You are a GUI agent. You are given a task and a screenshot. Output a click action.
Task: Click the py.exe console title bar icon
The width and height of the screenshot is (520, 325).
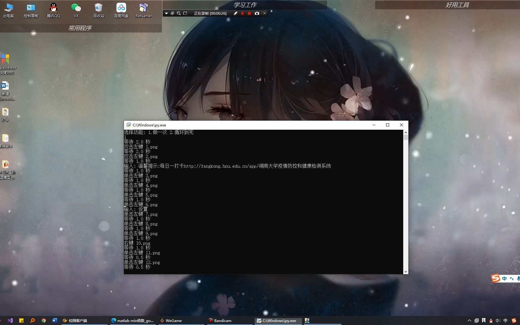129,125
